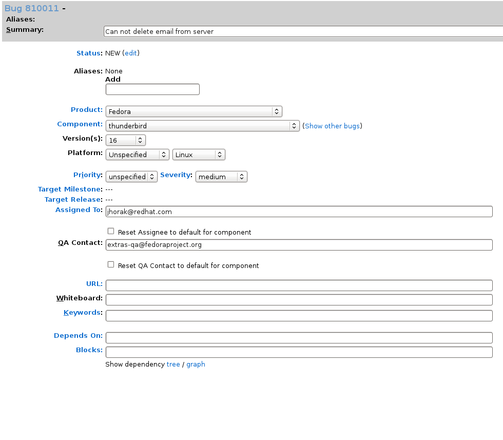Open the Bug 810011 link
Screen dimensions: 503x440
coord(32,8)
